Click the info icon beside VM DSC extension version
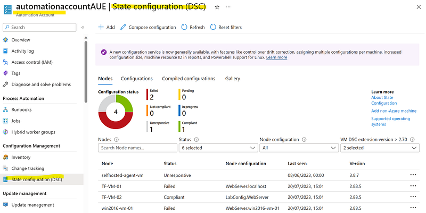Screen dimensions: 426x213 pyautogui.click(x=412, y=140)
